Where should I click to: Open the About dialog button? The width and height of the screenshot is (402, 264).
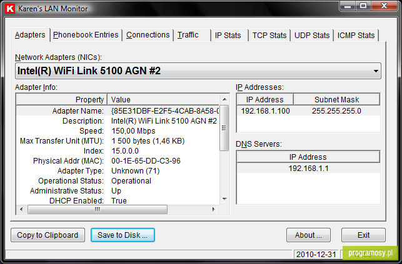click(308, 235)
